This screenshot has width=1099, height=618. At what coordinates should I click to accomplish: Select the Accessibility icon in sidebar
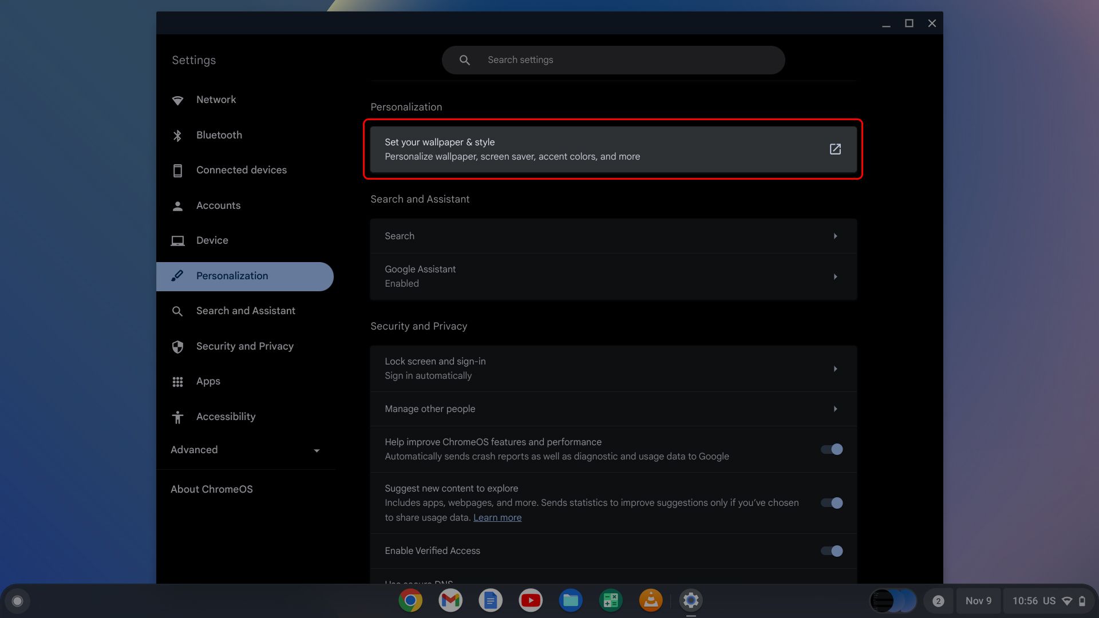tap(178, 417)
